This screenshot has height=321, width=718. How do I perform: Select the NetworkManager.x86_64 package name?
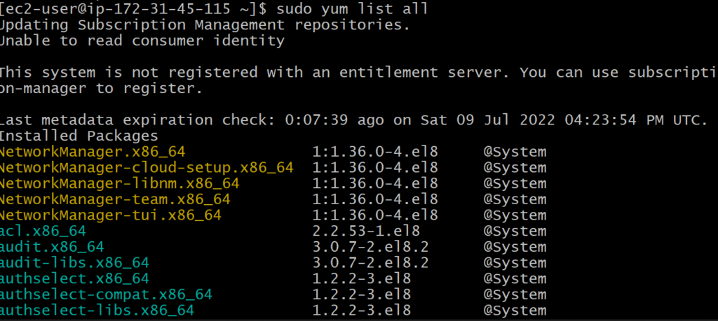pos(93,152)
